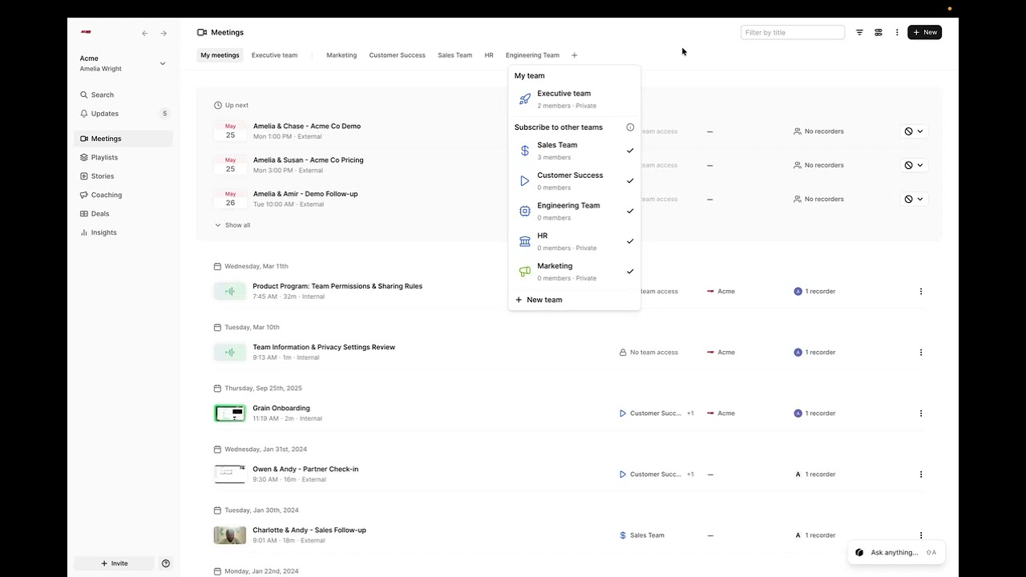1026x577 pixels.
Task: Open Insights in the sidebar
Action: click(123, 232)
